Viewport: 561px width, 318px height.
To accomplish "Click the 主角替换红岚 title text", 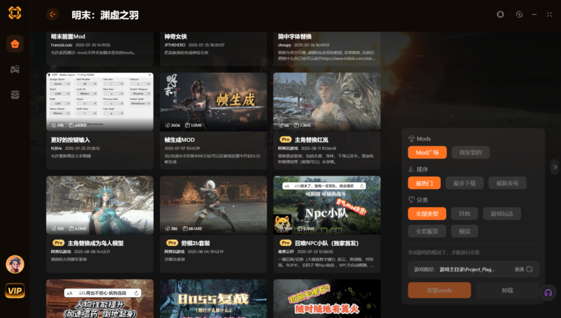I will click(311, 140).
